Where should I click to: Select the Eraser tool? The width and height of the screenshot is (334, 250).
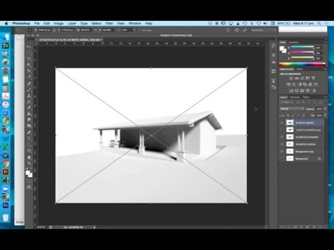(x=29, y=108)
